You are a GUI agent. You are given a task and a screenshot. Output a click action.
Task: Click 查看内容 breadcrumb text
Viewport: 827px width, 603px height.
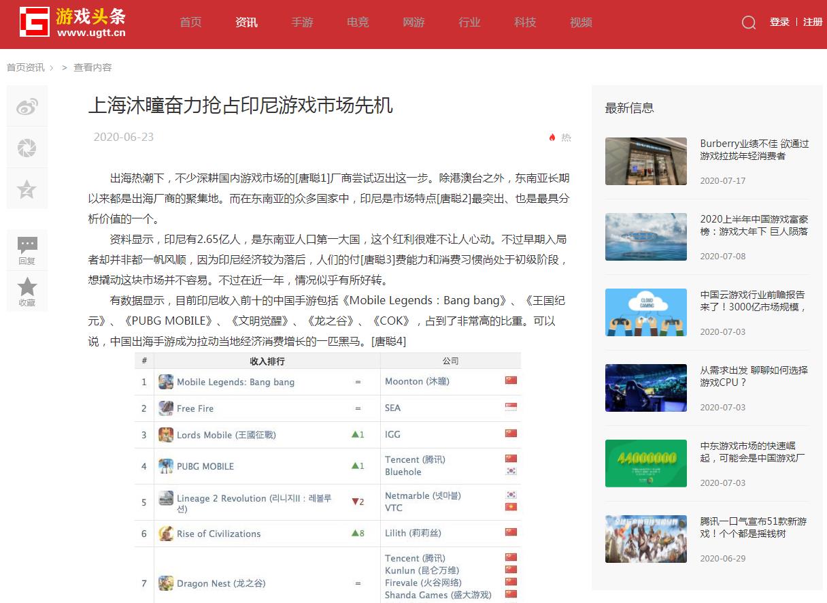coord(92,67)
